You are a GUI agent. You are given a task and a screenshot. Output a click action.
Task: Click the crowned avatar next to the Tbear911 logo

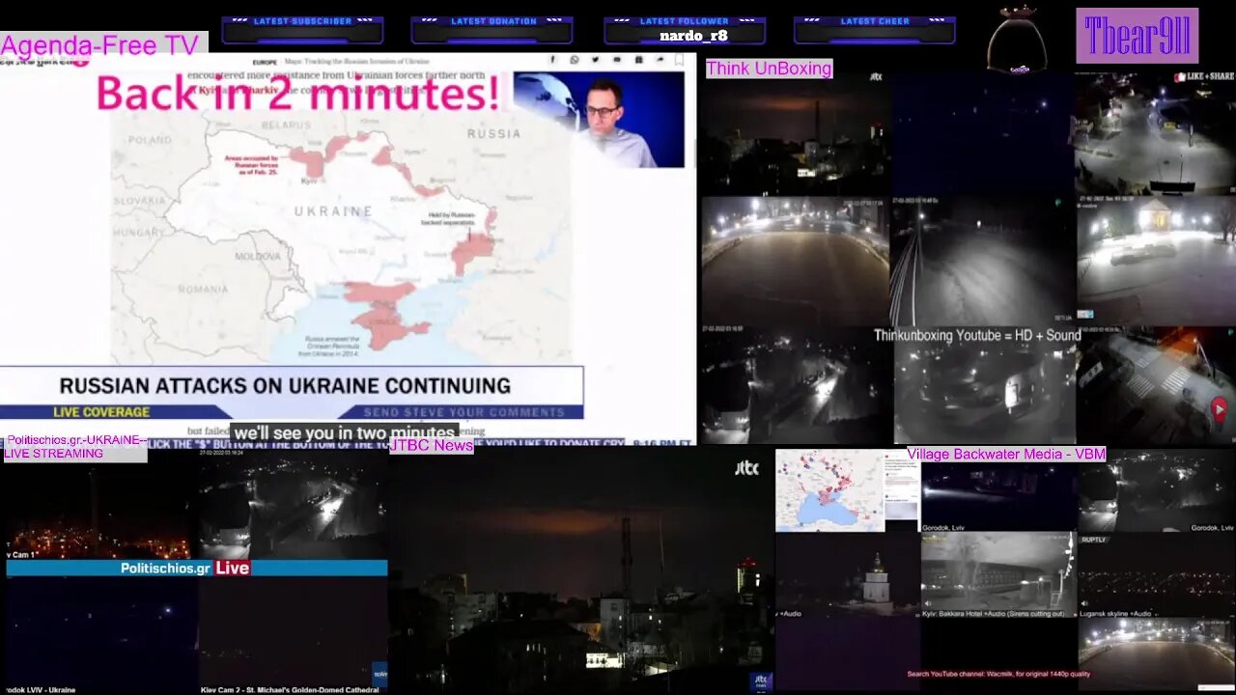(x=1017, y=40)
